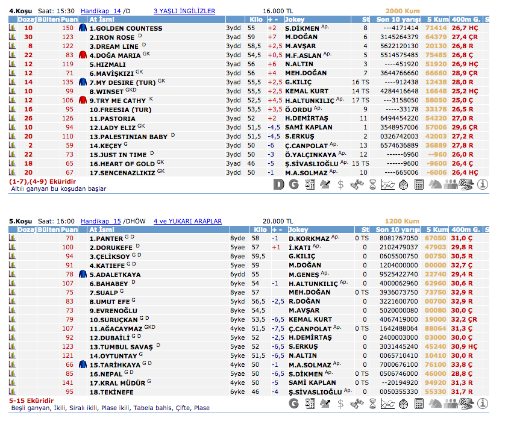Click the red silks icon for DOĞA MARIA
This screenshot has height=424, width=511.
click(x=83, y=55)
